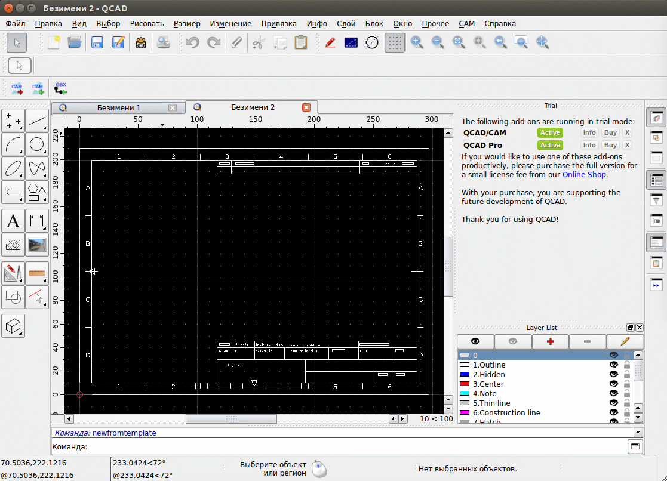
Task: Click the CAM export icon
Action: coord(17,89)
